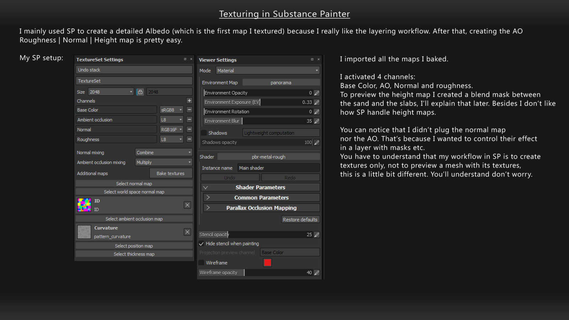This screenshot has width=569, height=320.
Task: Click the Lightweight computation field
Action: 281,133
